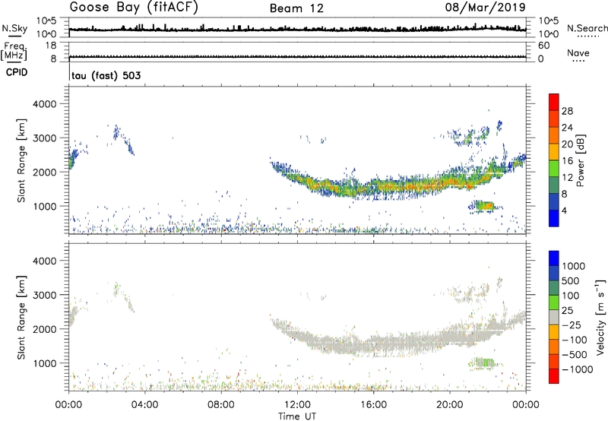
Task: Click the "04:00" time axis label
Action: point(144,405)
